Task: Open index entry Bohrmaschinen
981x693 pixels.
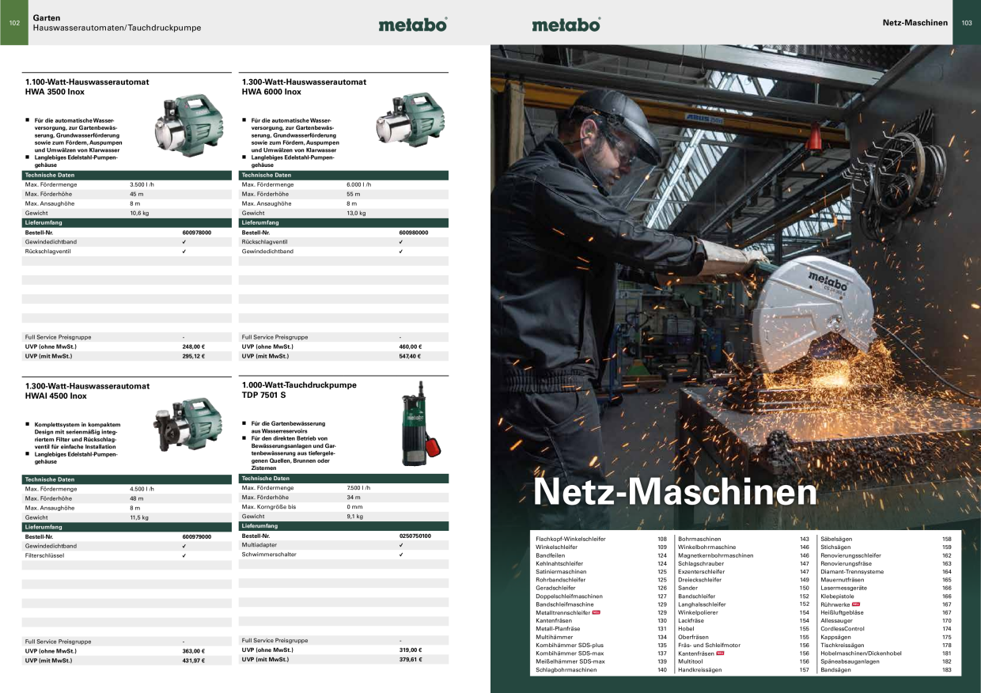Action: coord(699,539)
